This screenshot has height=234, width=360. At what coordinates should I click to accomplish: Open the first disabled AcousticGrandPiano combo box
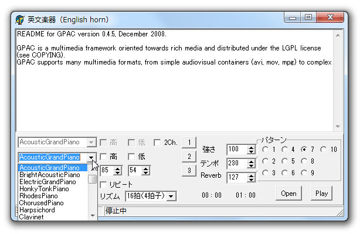(x=57, y=143)
